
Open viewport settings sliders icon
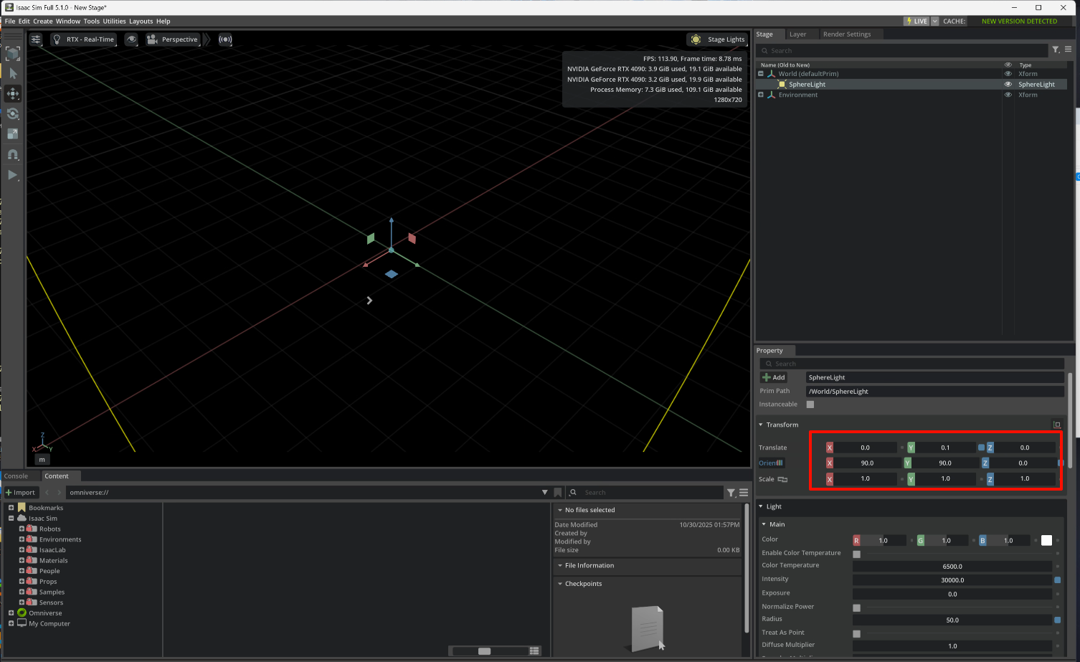pyautogui.click(x=36, y=39)
